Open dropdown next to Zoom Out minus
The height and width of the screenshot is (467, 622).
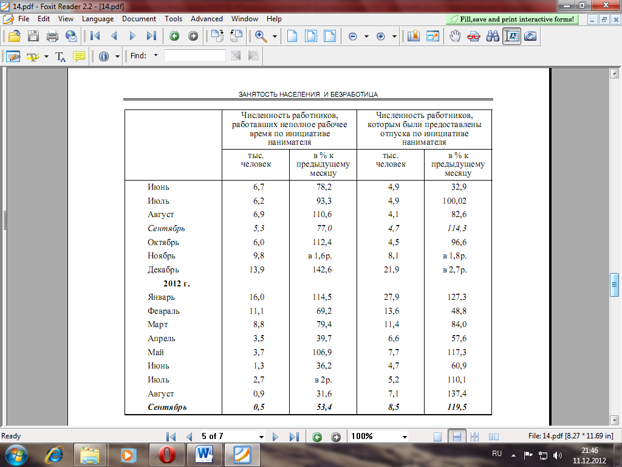(366, 36)
